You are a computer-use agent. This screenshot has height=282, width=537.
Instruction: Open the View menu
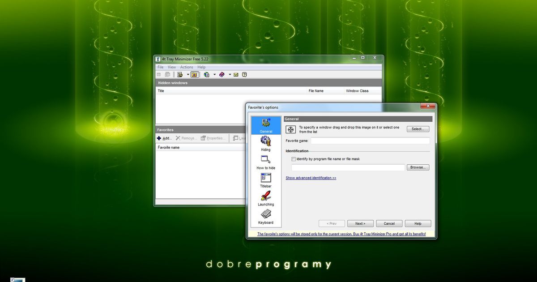click(x=172, y=67)
